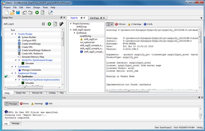Open tool settings via the wrench gear icon

tap(61, 24)
